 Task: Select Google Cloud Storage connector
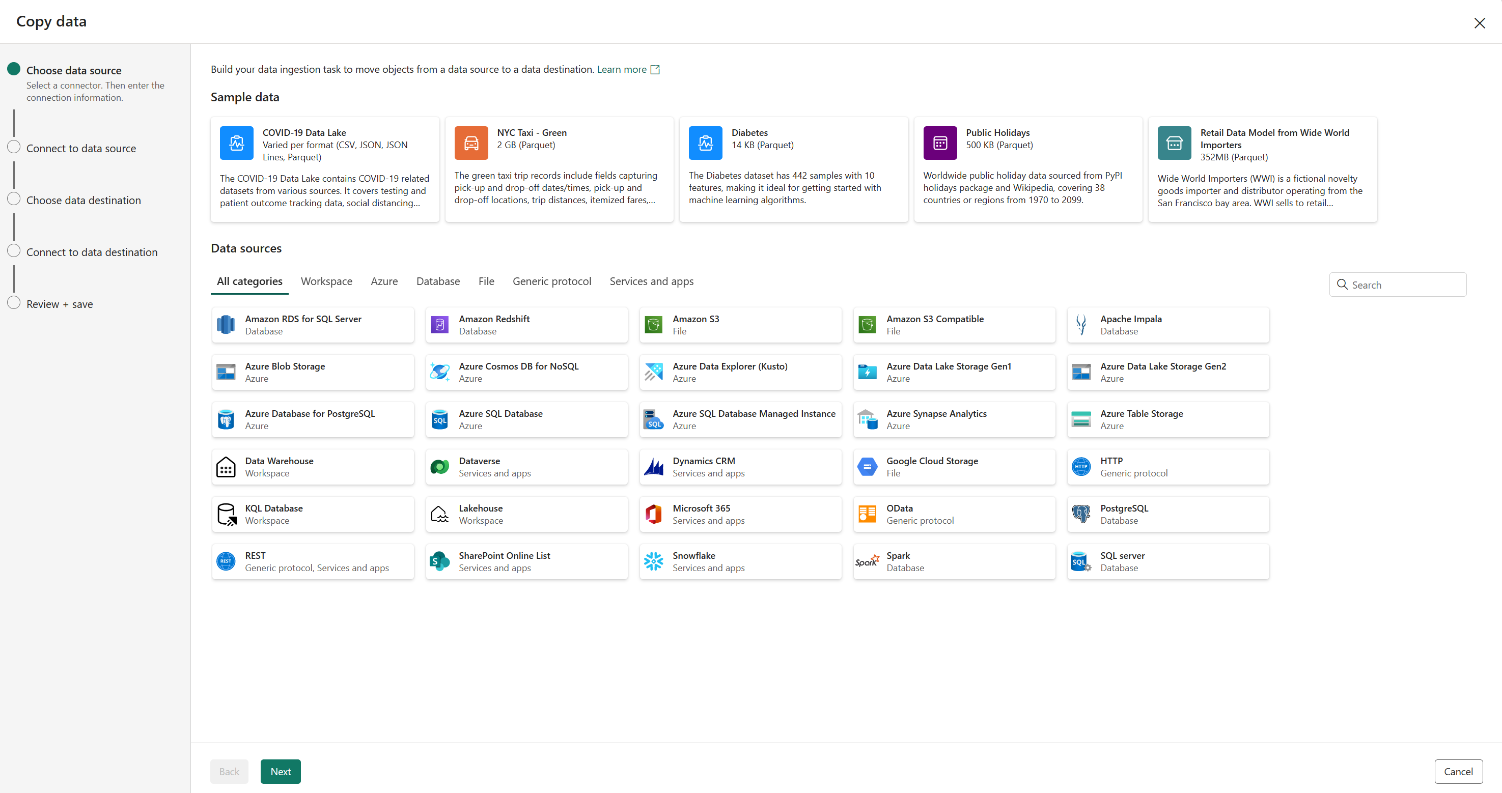point(954,466)
